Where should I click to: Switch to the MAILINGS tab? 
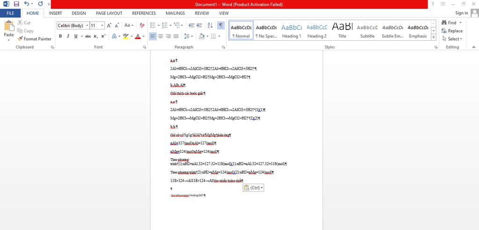point(175,13)
